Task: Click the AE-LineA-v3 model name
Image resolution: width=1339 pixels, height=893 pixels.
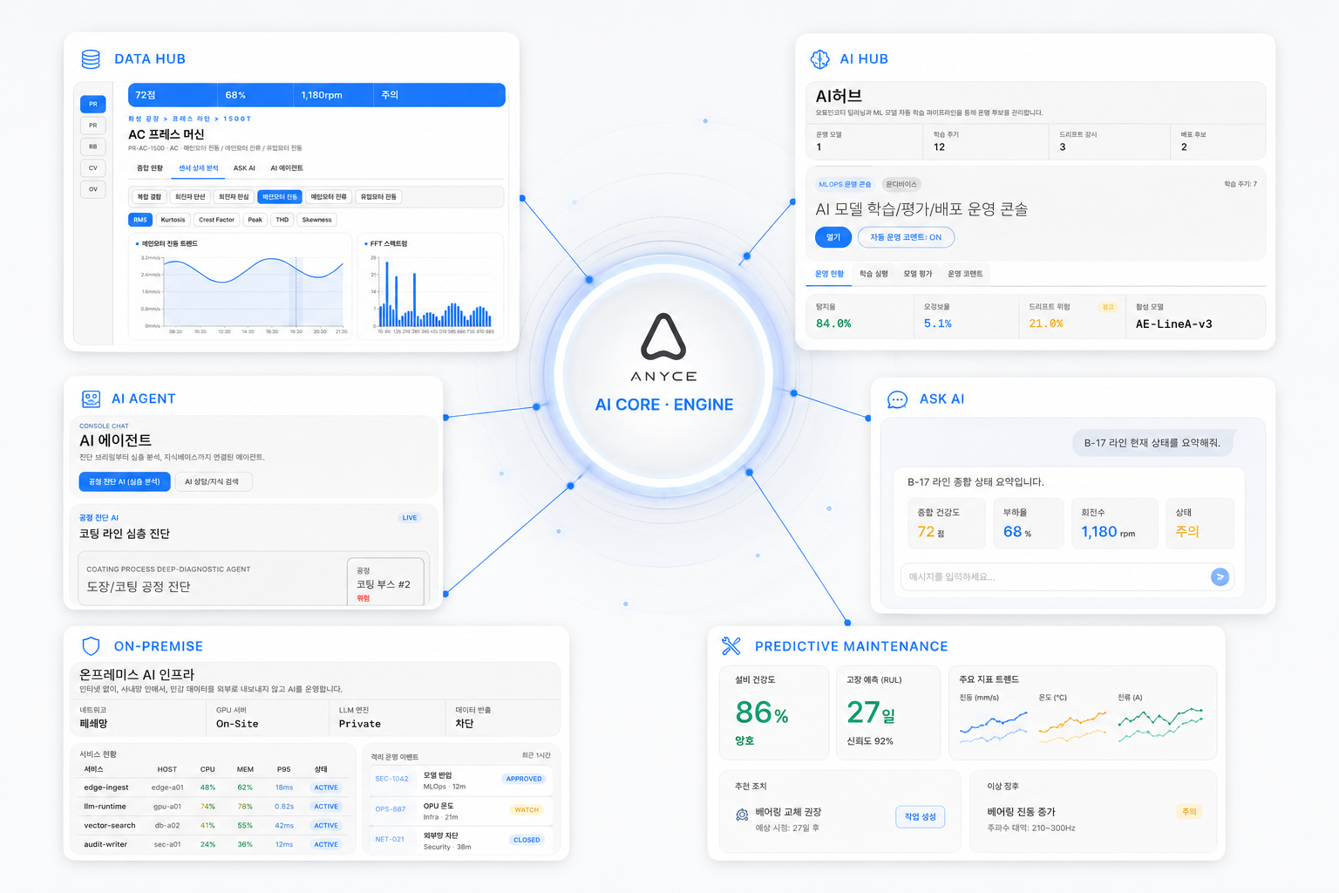Action: coord(1173,324)
